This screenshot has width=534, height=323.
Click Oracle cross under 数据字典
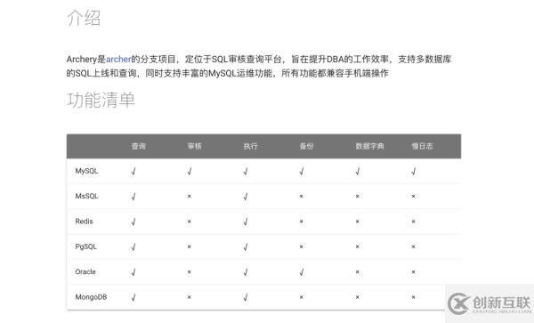tap(357, 272)
